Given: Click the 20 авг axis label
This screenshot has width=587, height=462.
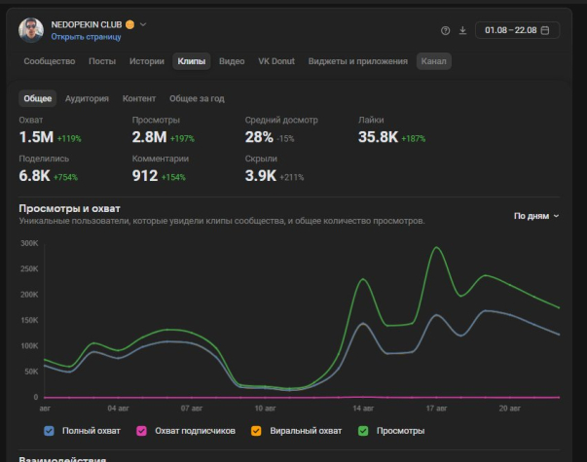Looking at the screenshot, I should [509, 409].
